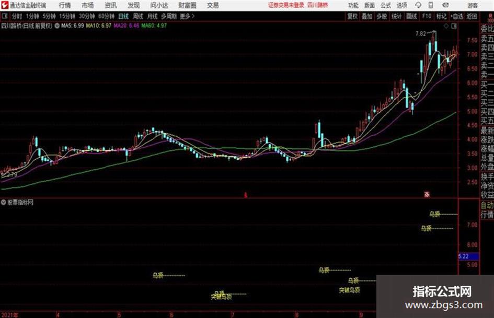The width and height of the screenshot is (494, 318).
Task: Expand the 更多 > period options
Action: click(x=187, y=16)
